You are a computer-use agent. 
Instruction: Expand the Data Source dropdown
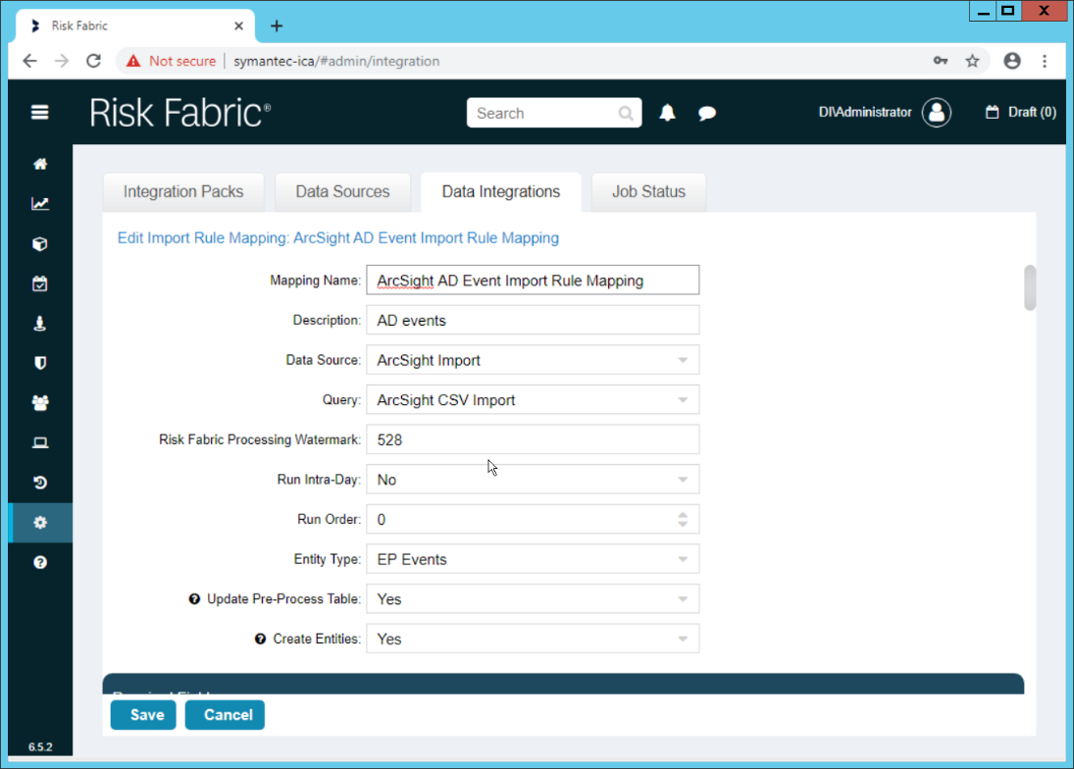533,360
